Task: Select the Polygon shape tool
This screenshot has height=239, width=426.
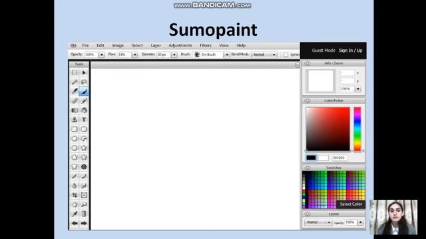Action: pyautogui.click(x=75, y=148)
